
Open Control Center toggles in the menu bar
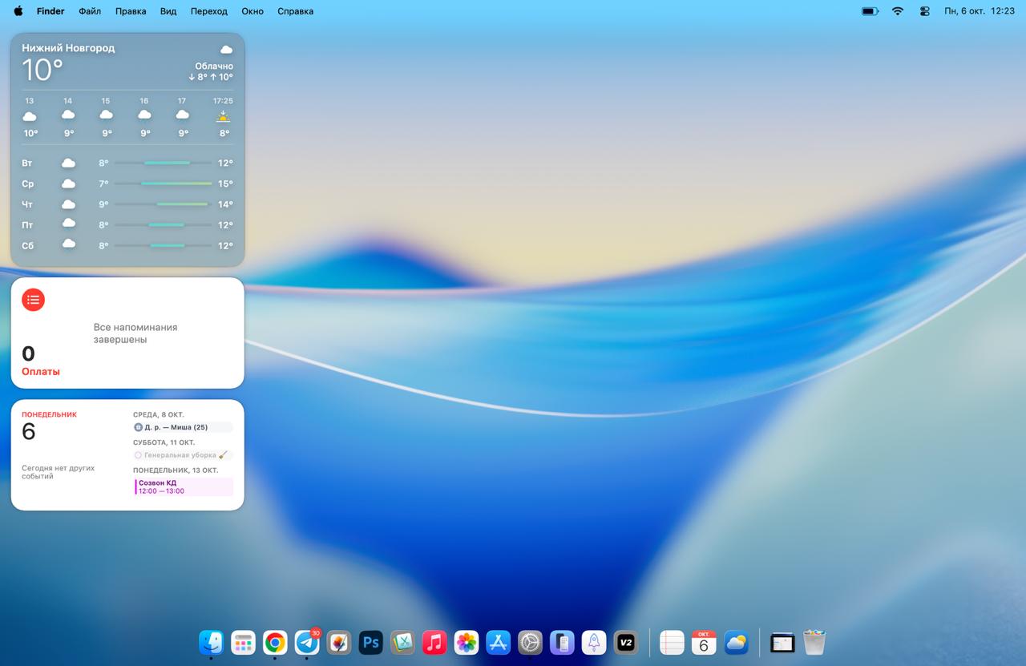[x=924, y=11]
